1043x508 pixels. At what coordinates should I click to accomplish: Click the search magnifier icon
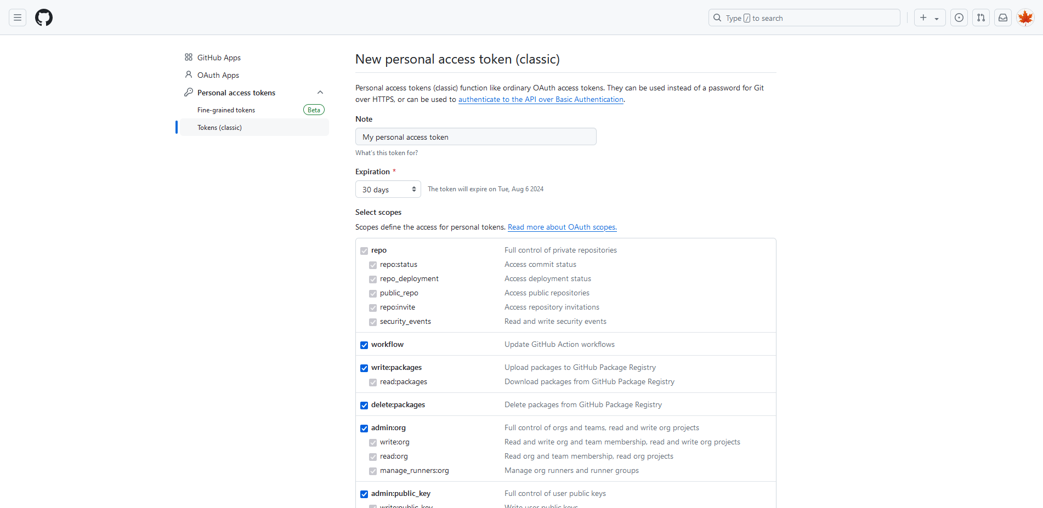pos(717,18)
